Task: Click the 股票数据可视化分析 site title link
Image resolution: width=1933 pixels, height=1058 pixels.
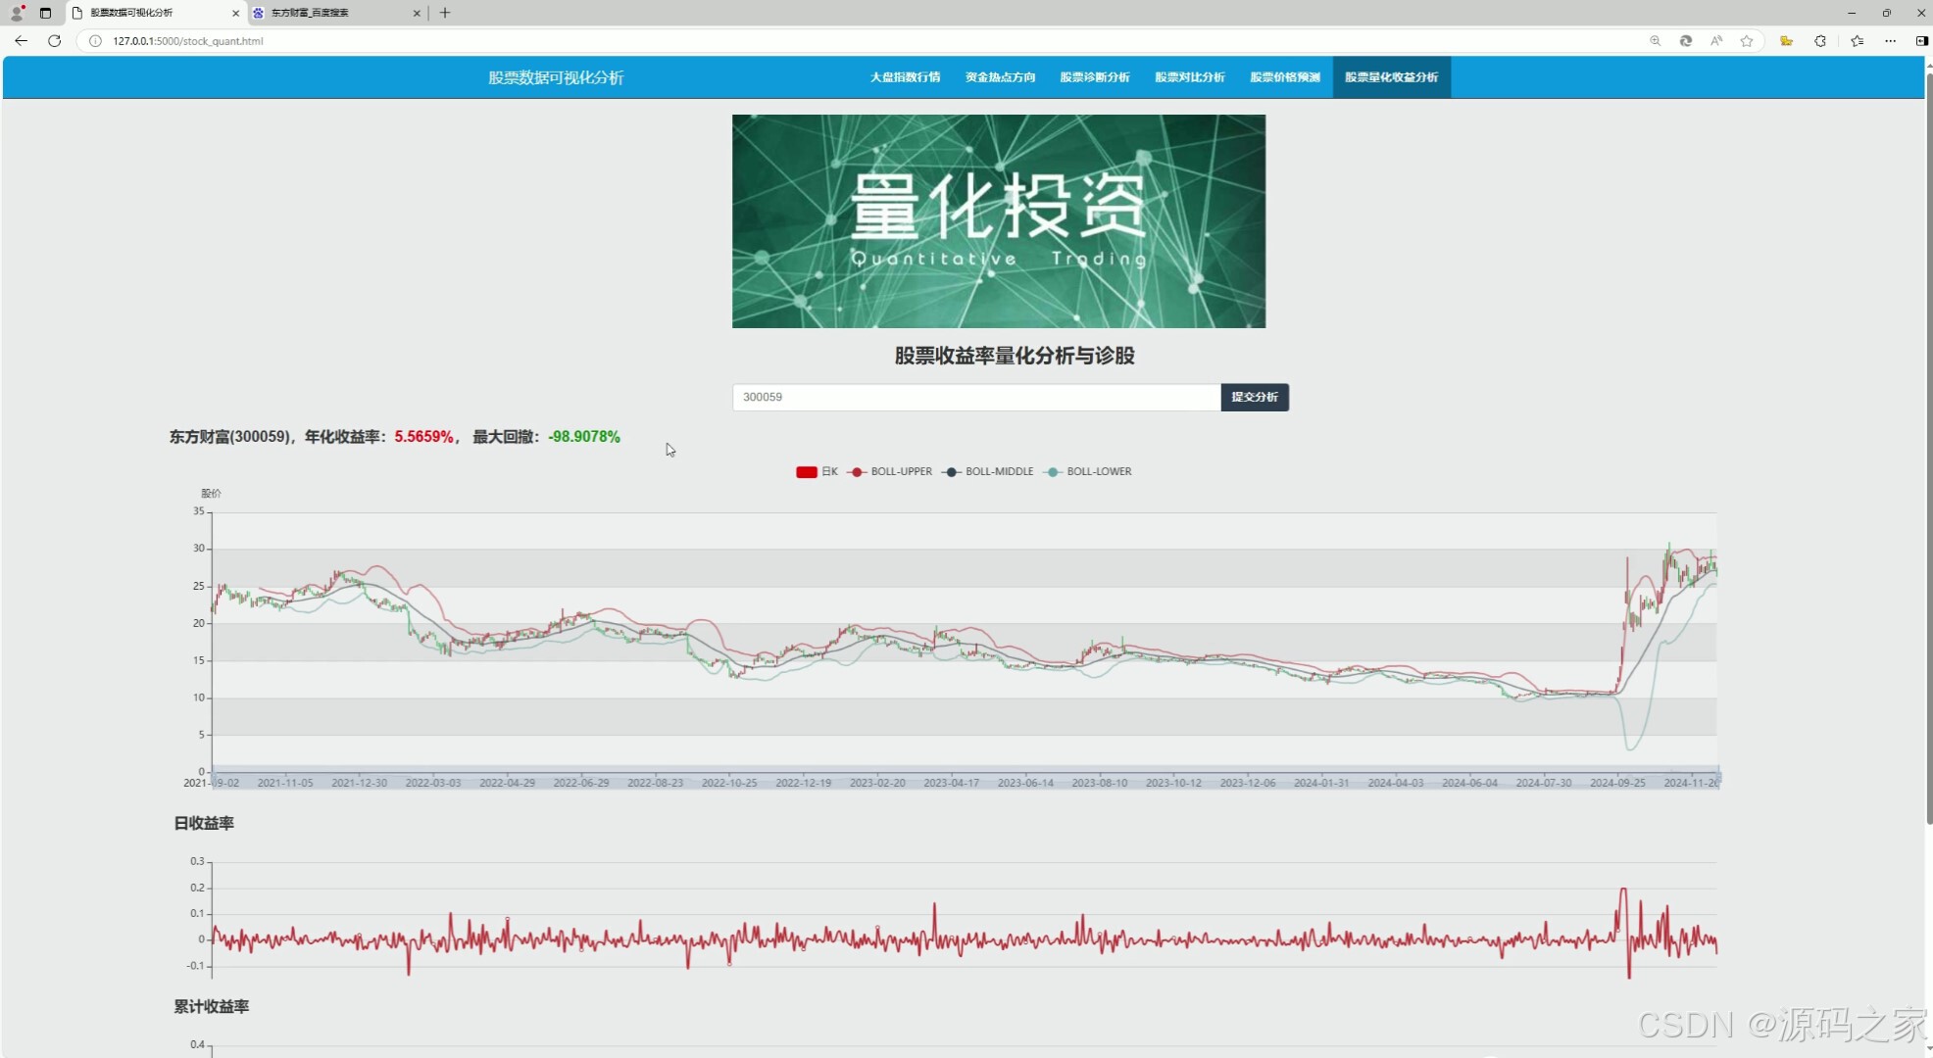Action: [x=556, y=77]
